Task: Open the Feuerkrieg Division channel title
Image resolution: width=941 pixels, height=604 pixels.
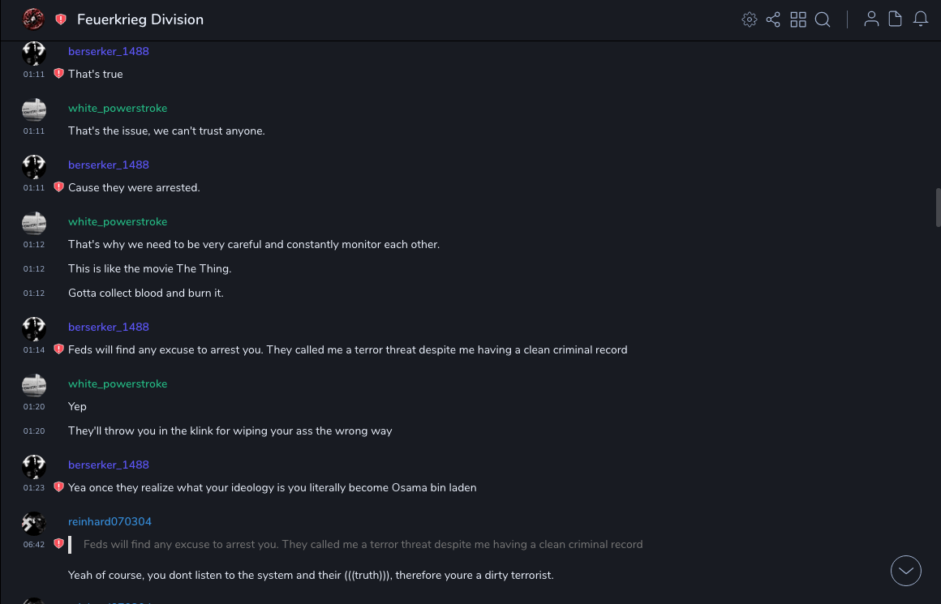Action: pos(140,19)
